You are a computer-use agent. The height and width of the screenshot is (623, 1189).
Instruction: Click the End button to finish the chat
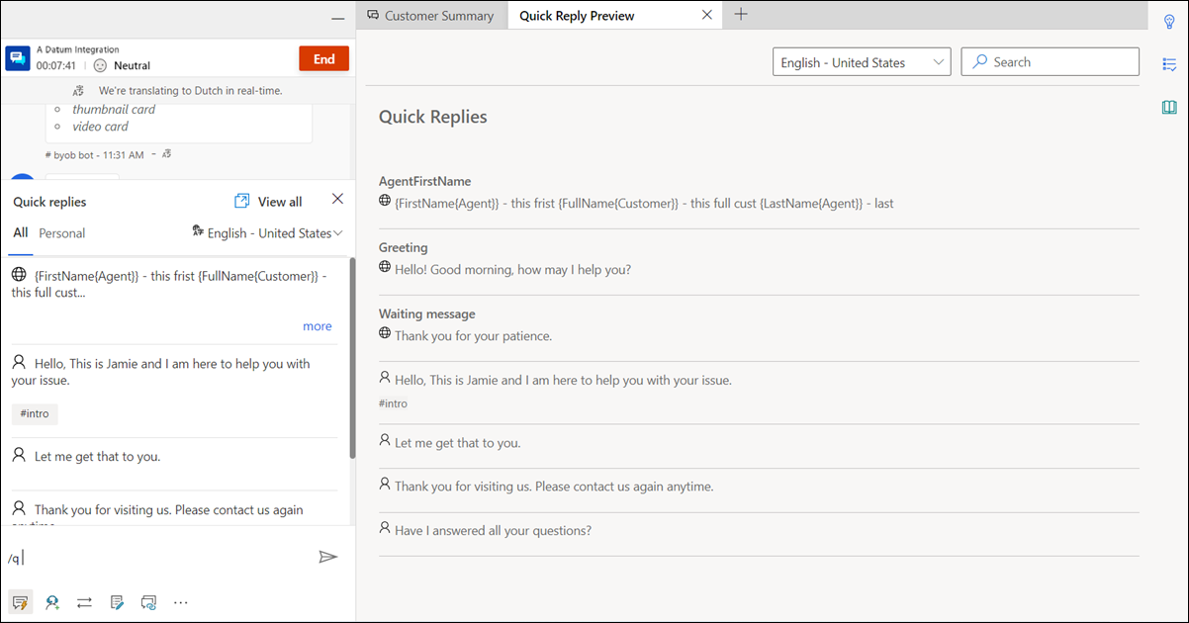(x=323, y=58)
